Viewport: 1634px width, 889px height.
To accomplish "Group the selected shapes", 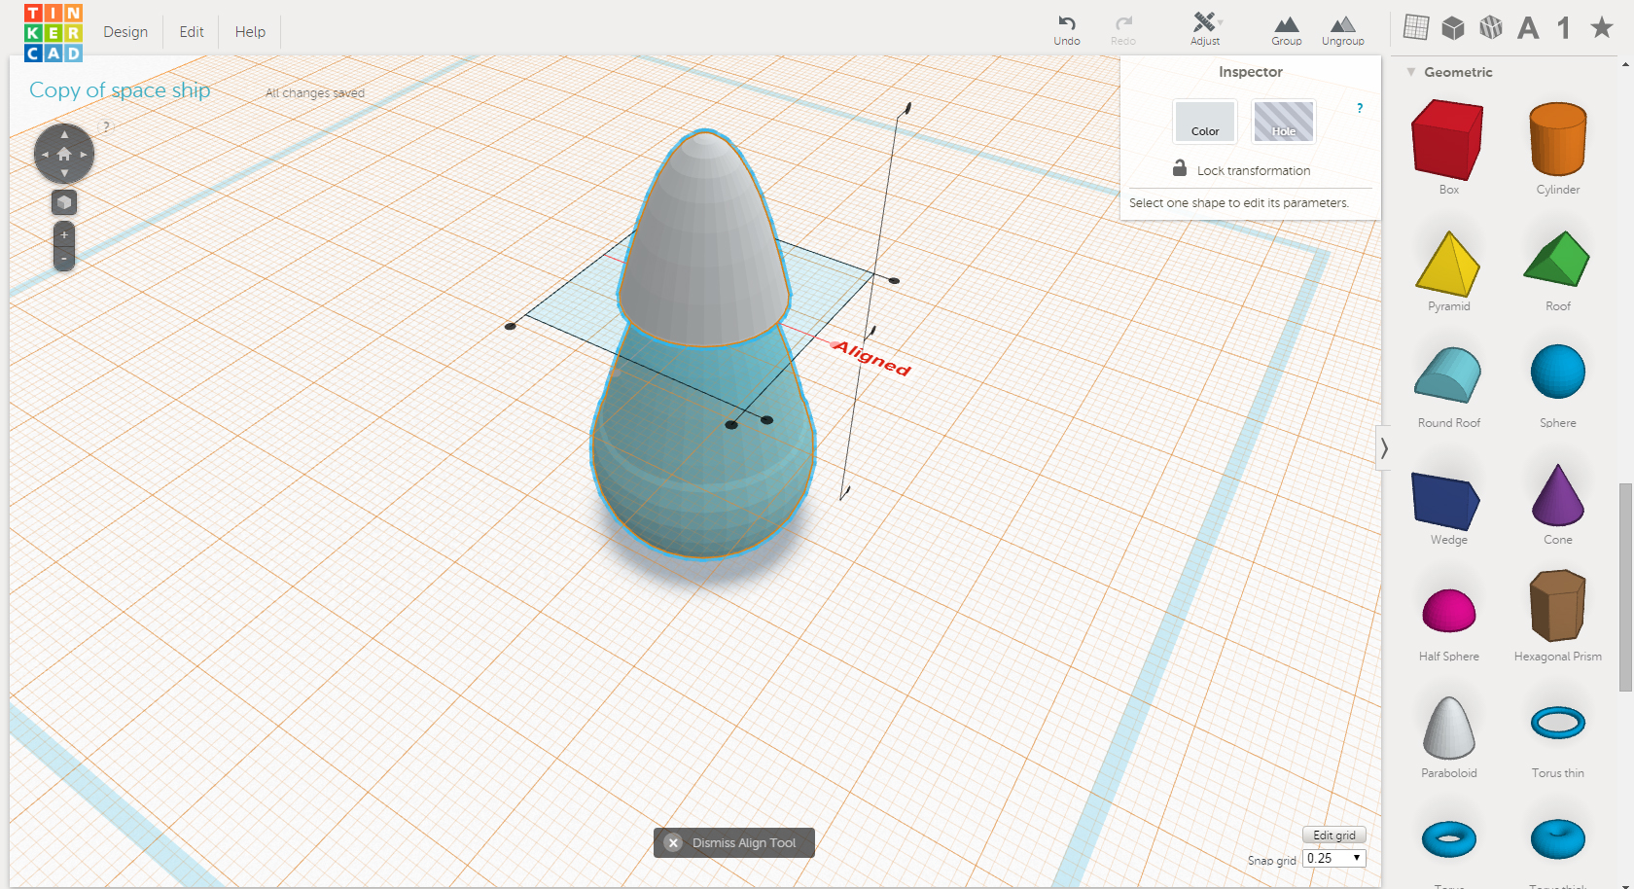I will (x=1287, y=29).
